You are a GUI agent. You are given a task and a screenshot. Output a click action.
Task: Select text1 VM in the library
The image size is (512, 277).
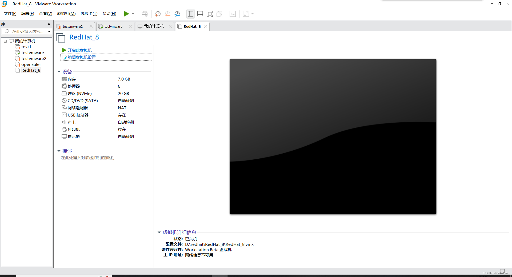pyautogui.click(x=26, y=47)
